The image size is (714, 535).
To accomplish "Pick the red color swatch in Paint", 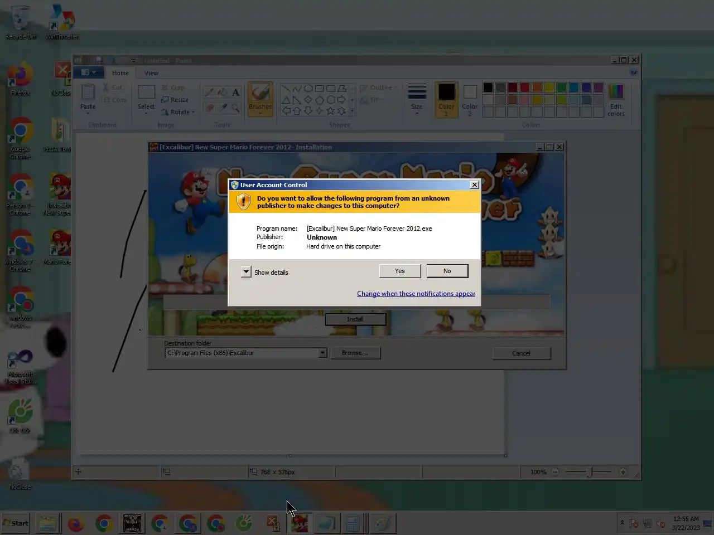I will (525, 87).
